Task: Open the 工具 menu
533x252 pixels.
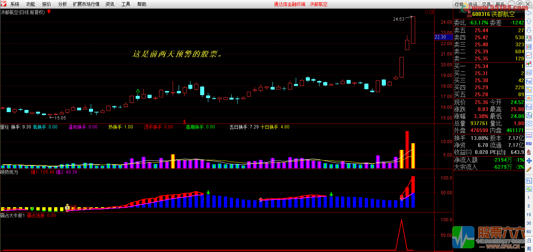Action: pos(126,4)
